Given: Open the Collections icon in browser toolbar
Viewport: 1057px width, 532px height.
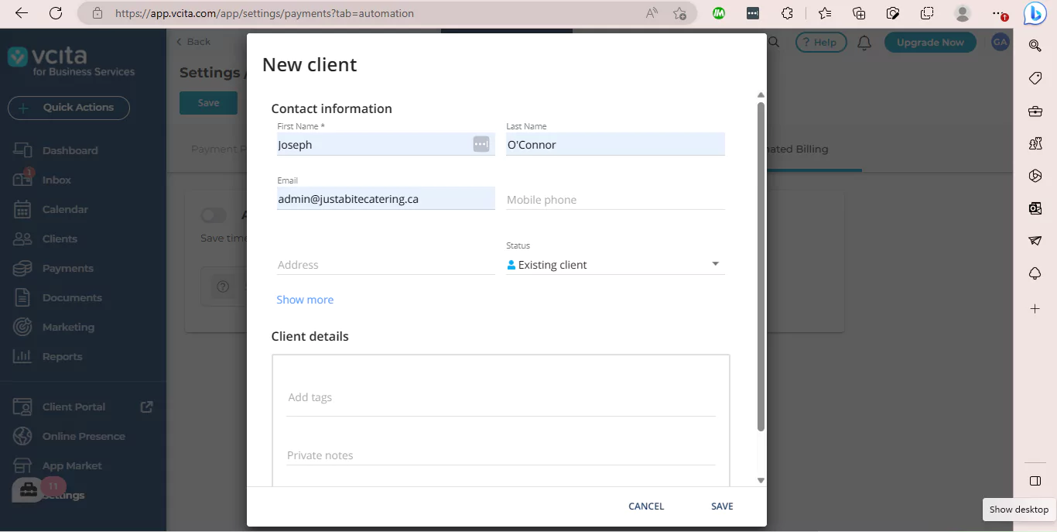Looking at the screenshot, I should (x=859, y=13).
